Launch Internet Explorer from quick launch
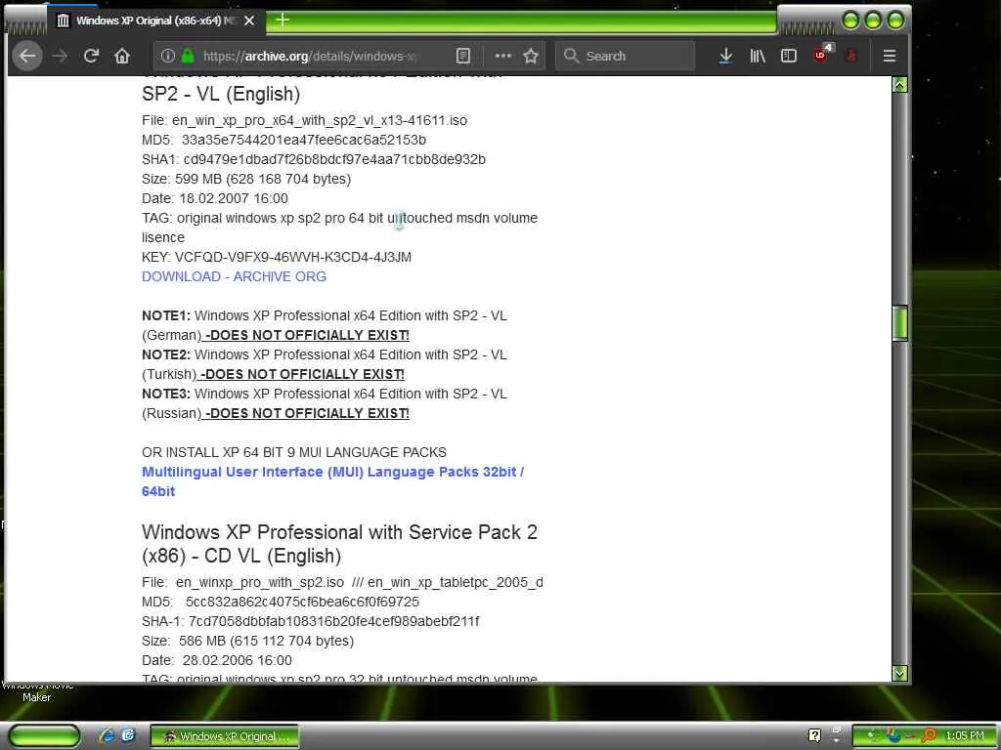This screenshot has width=1001, height=750. [x=106, y=736]
